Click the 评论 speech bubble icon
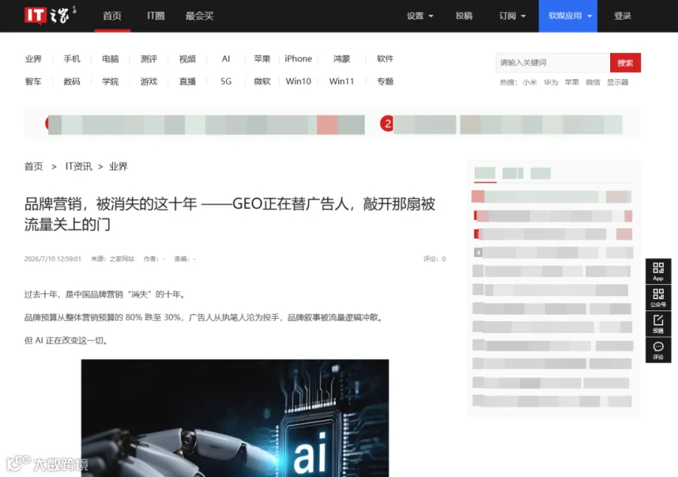Viewport: 678px width, 477px height. [x=658, y=350]
